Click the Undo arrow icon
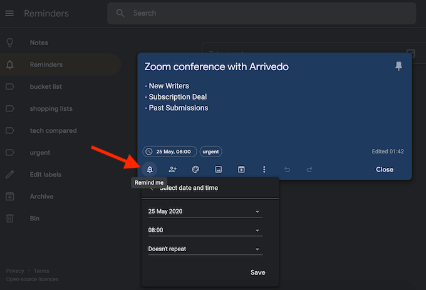Screen dimensions: 426x290 (x=287, y=169)
